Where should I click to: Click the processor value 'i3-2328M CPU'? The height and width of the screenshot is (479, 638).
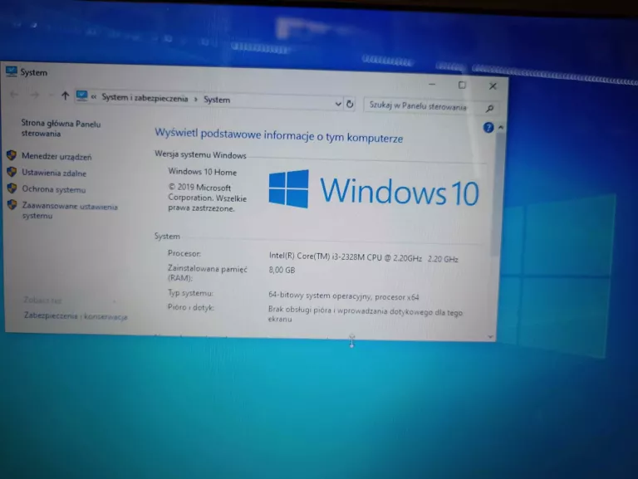click(x=357, y=257)
